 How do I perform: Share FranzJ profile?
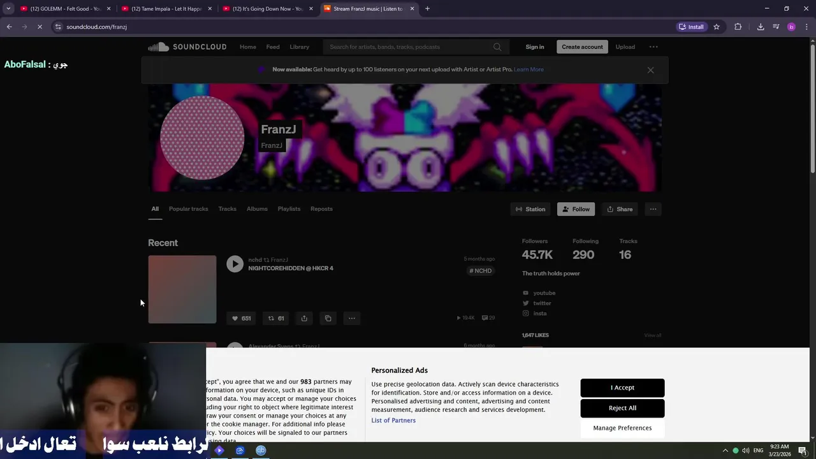(620, 209)
